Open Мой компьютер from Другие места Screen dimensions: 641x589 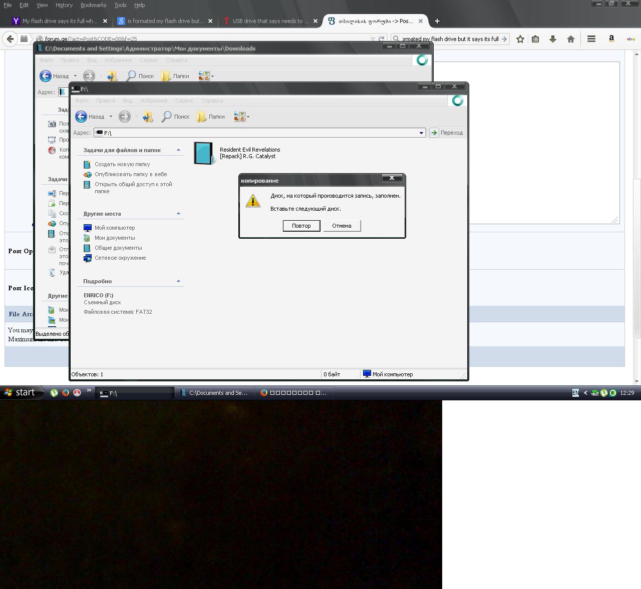[115, 228]
